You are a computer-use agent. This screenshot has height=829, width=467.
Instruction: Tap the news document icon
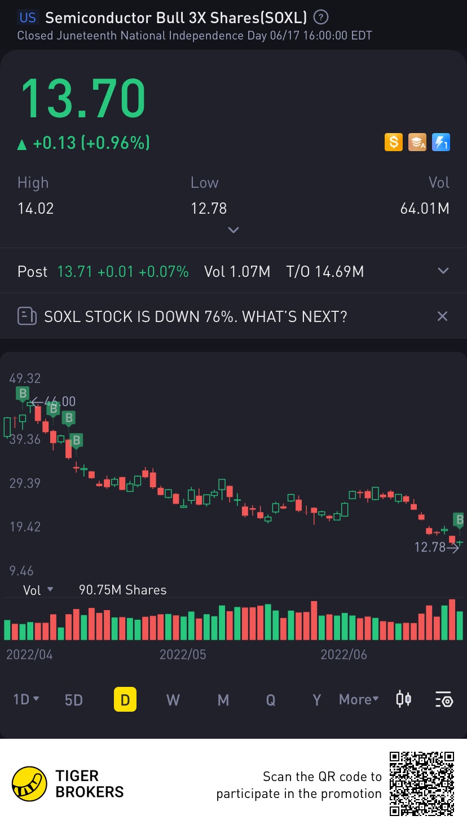[x=27, y=316]
